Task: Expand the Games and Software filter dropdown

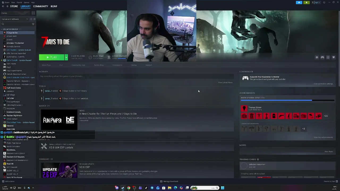Action: pyautogui.click(x=15, y=19)
